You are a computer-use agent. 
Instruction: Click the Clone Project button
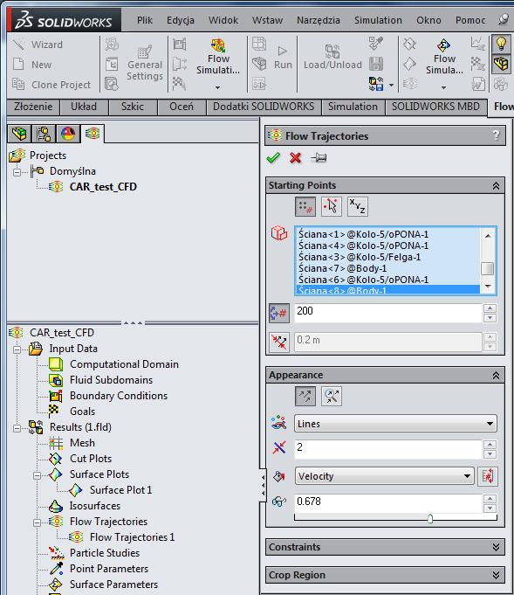51,85
